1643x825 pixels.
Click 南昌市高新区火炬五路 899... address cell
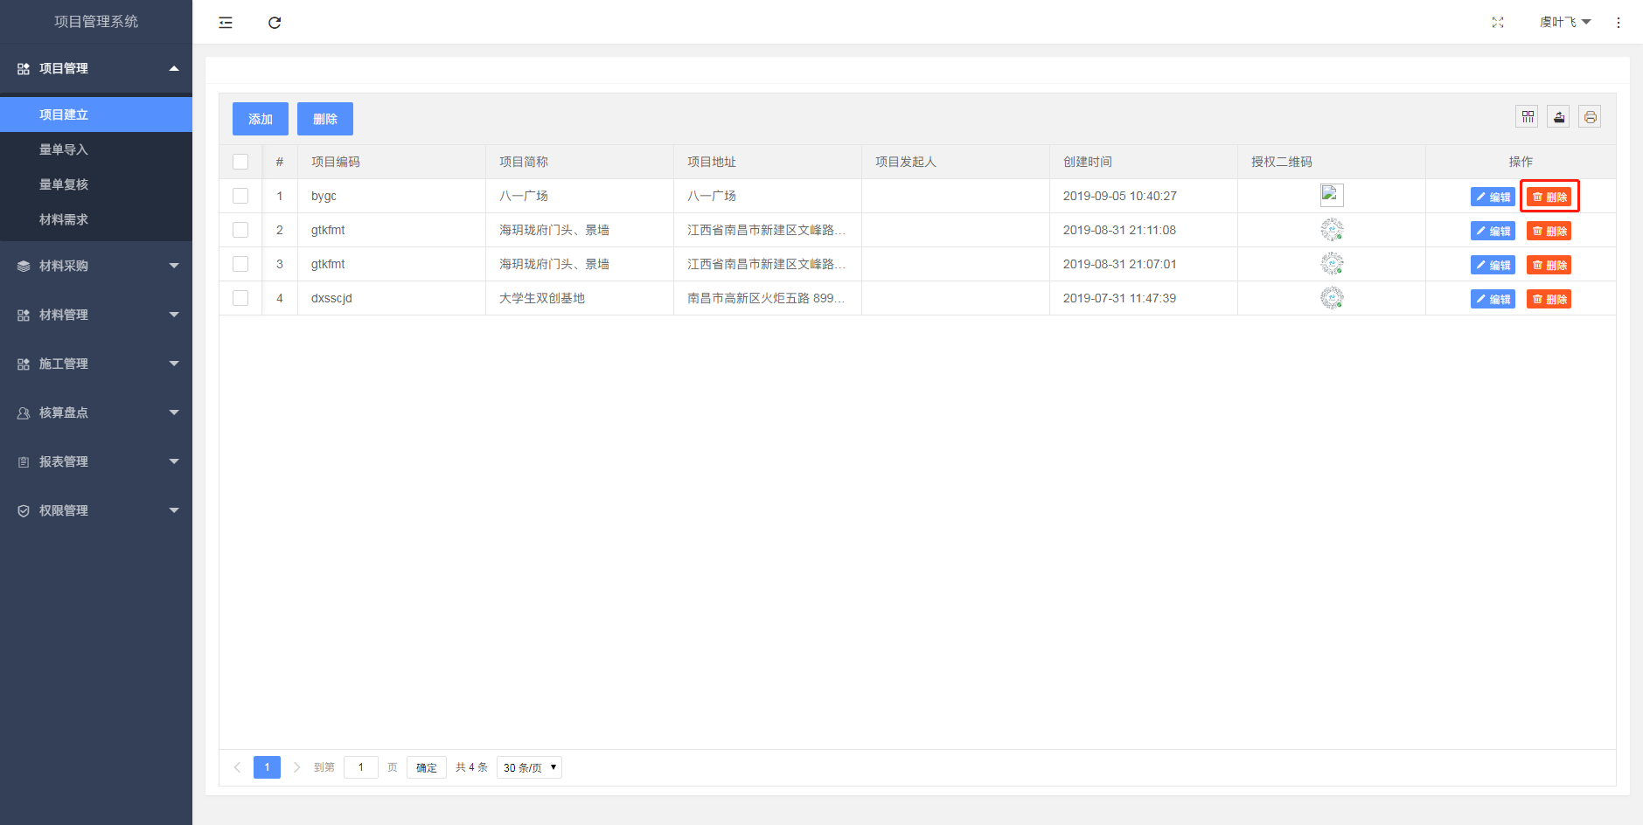coord(766,298)
